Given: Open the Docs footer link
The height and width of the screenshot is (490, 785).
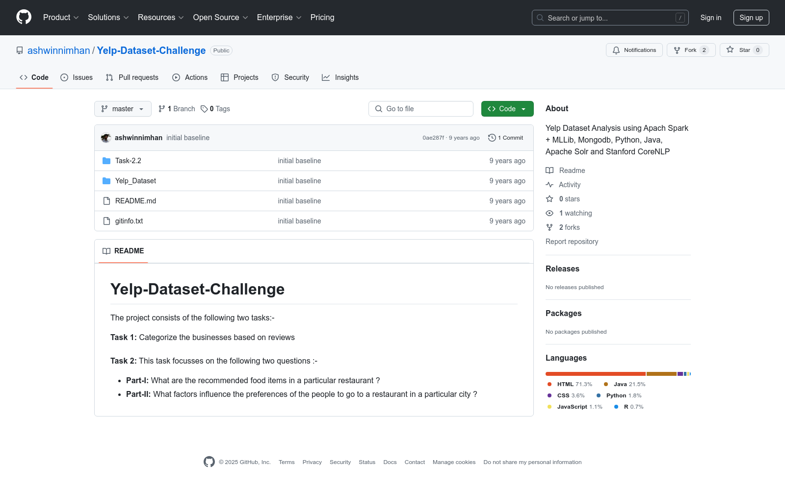Looking at the screenshot, I should tap(390, 462).
